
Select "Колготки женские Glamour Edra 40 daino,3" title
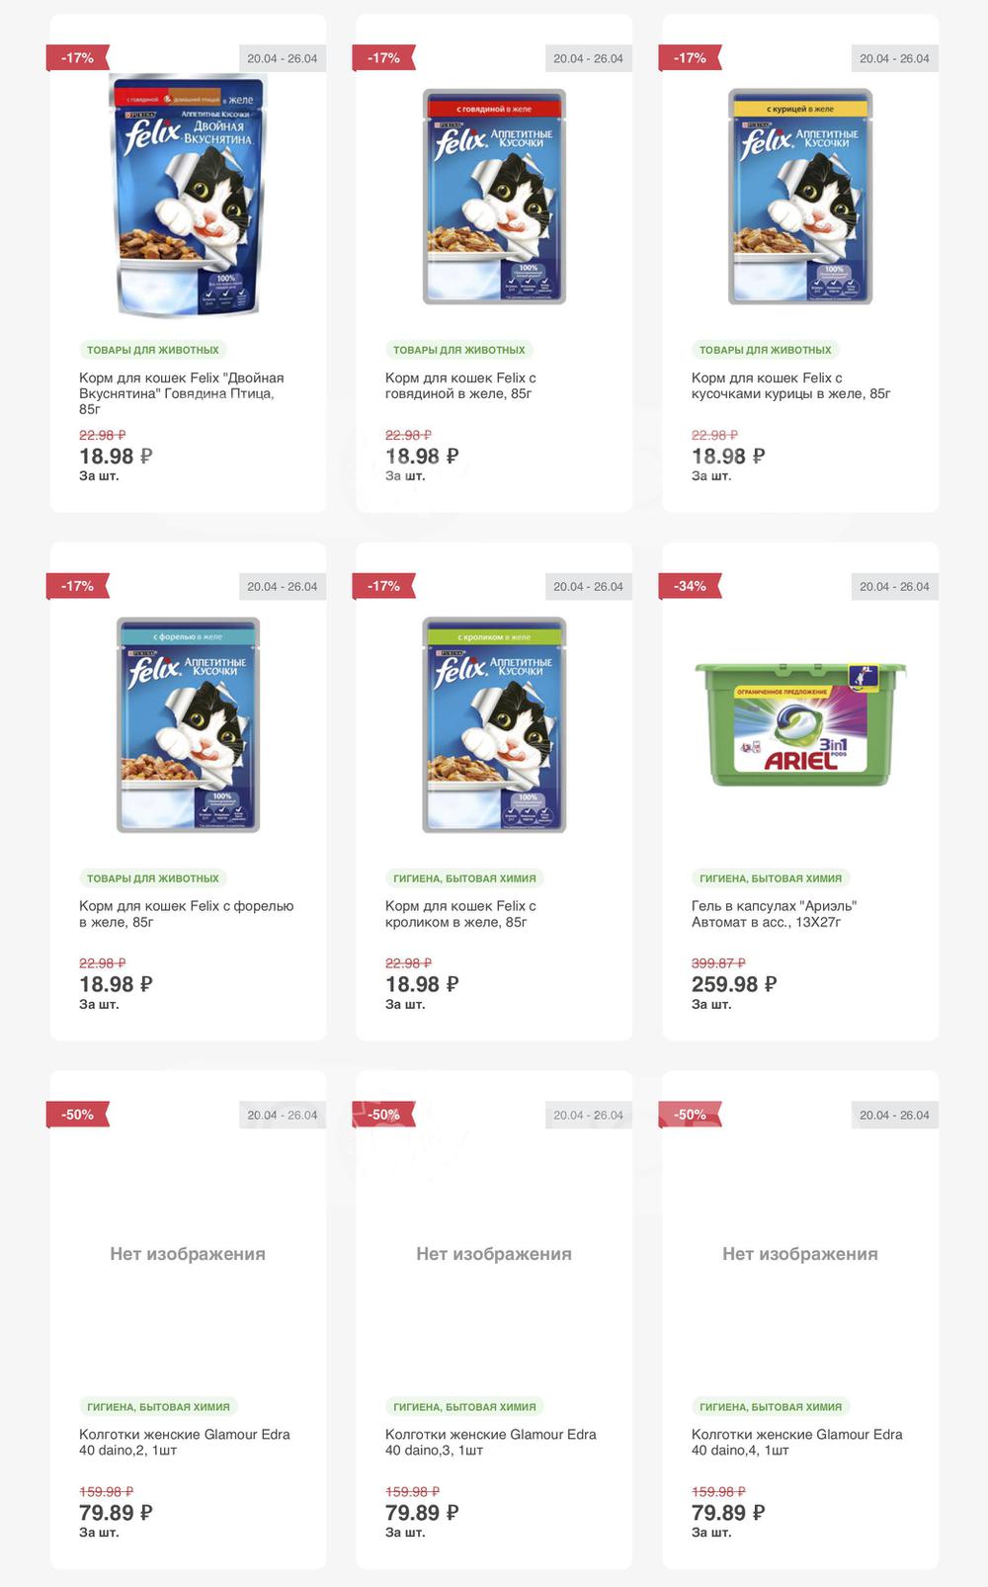[x=491, y=1442]
